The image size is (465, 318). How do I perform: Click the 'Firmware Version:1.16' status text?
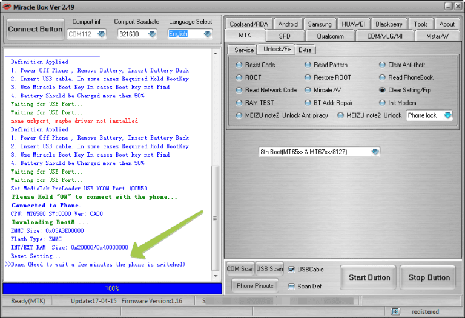coord(151,301)
